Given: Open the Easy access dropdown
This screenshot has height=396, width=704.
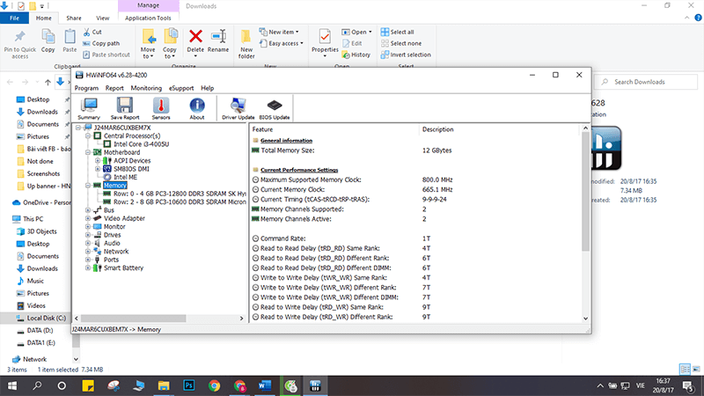Looking at the screenshot, I should 281,43.
